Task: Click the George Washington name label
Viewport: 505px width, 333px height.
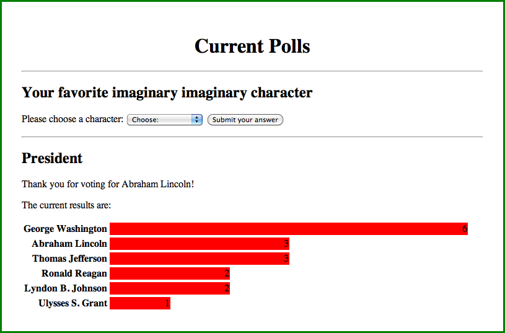Action: 65,229
